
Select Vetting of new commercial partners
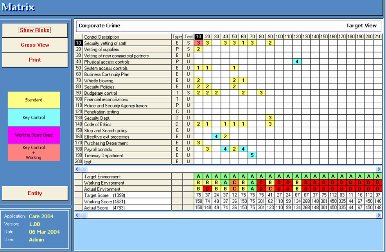pyautogui.click(x=127, y=56)
